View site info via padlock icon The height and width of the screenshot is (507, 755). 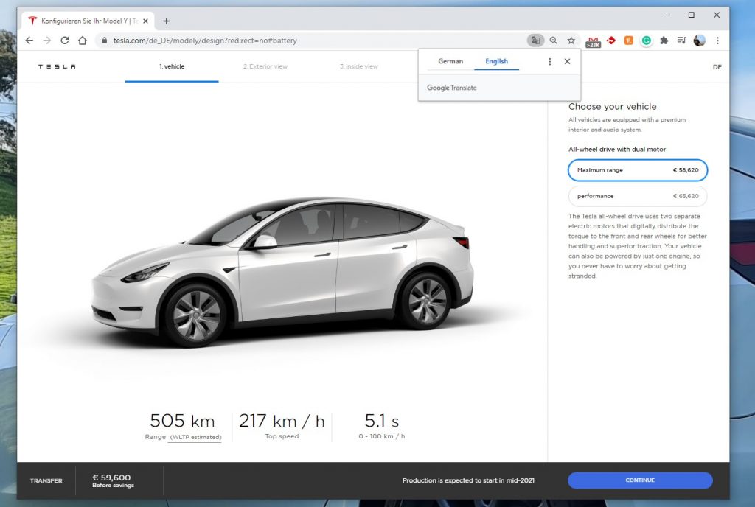coord(105,41)
